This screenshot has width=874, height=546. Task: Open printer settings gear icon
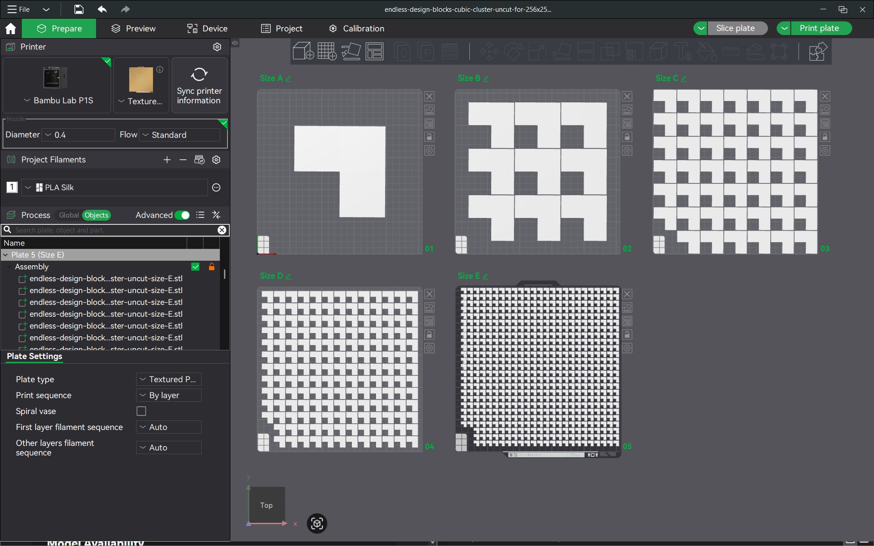point(217,47)
